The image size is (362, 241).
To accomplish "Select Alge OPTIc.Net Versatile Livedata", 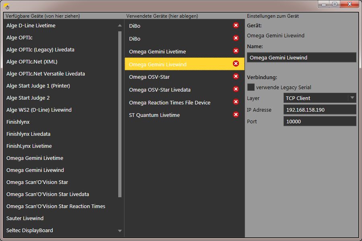I will click(x=46, y=74).
